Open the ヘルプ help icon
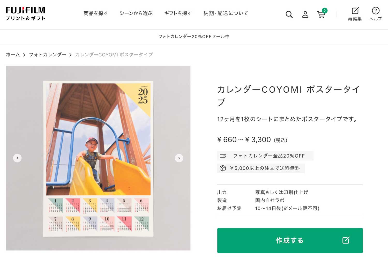388x258 pixels. click(375, 14)
